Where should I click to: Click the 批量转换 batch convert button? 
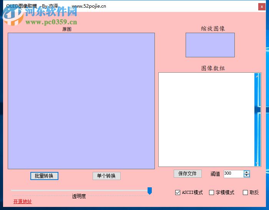pos(44,176)
